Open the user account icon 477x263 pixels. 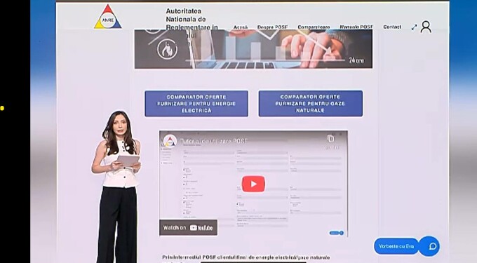coord(426,27)
